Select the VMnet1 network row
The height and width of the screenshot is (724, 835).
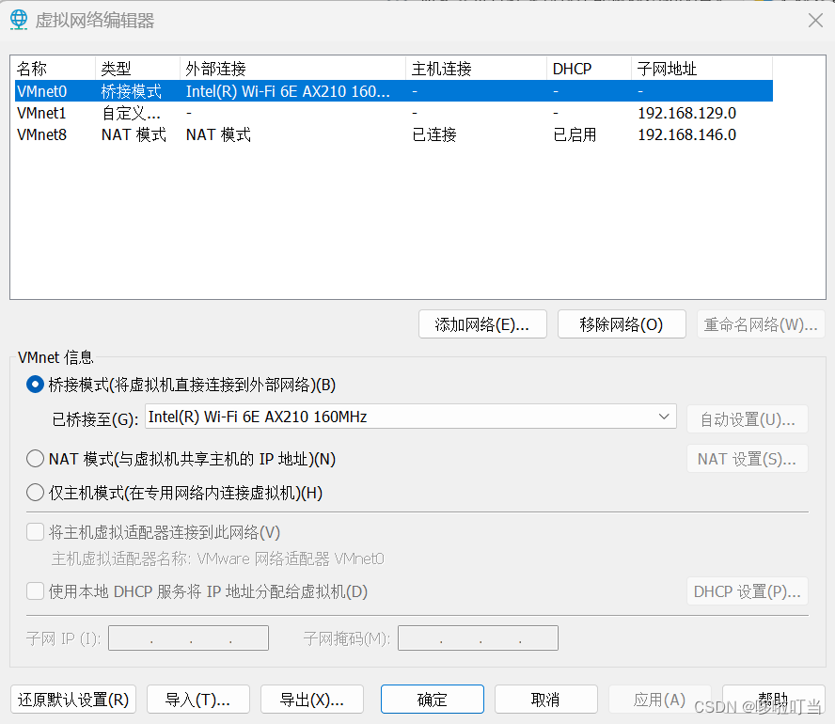(394, 113)
